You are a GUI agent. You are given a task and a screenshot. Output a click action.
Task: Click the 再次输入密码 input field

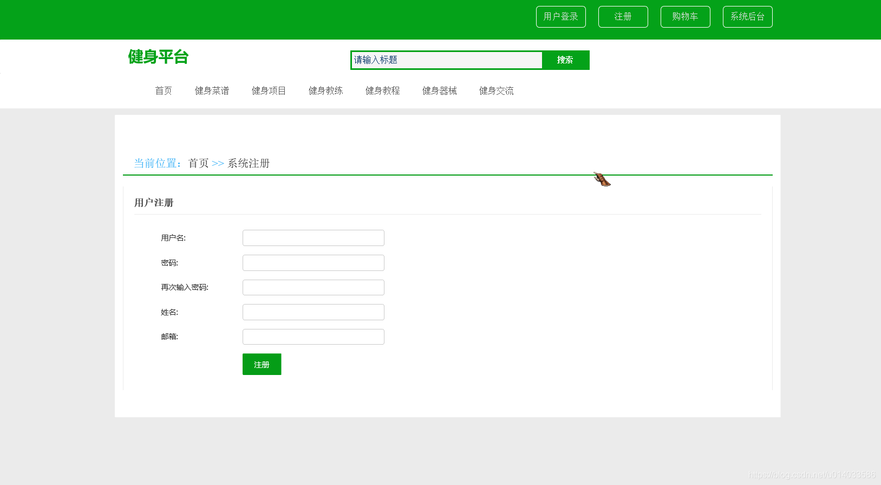click(x=314, y=287)
